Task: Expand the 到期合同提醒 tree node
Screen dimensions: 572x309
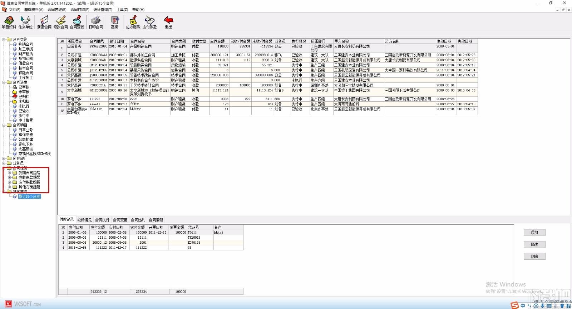Action: [x=10, y=173]
